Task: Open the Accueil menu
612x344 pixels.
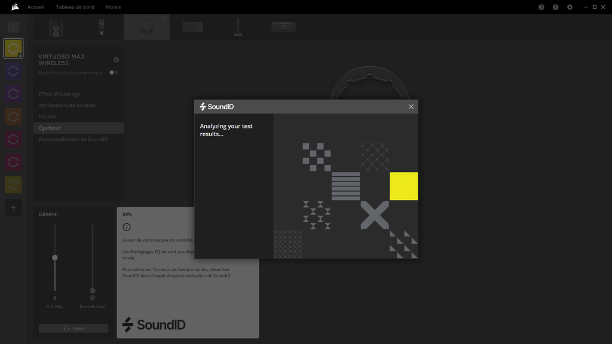Action: tap(36, 7)
